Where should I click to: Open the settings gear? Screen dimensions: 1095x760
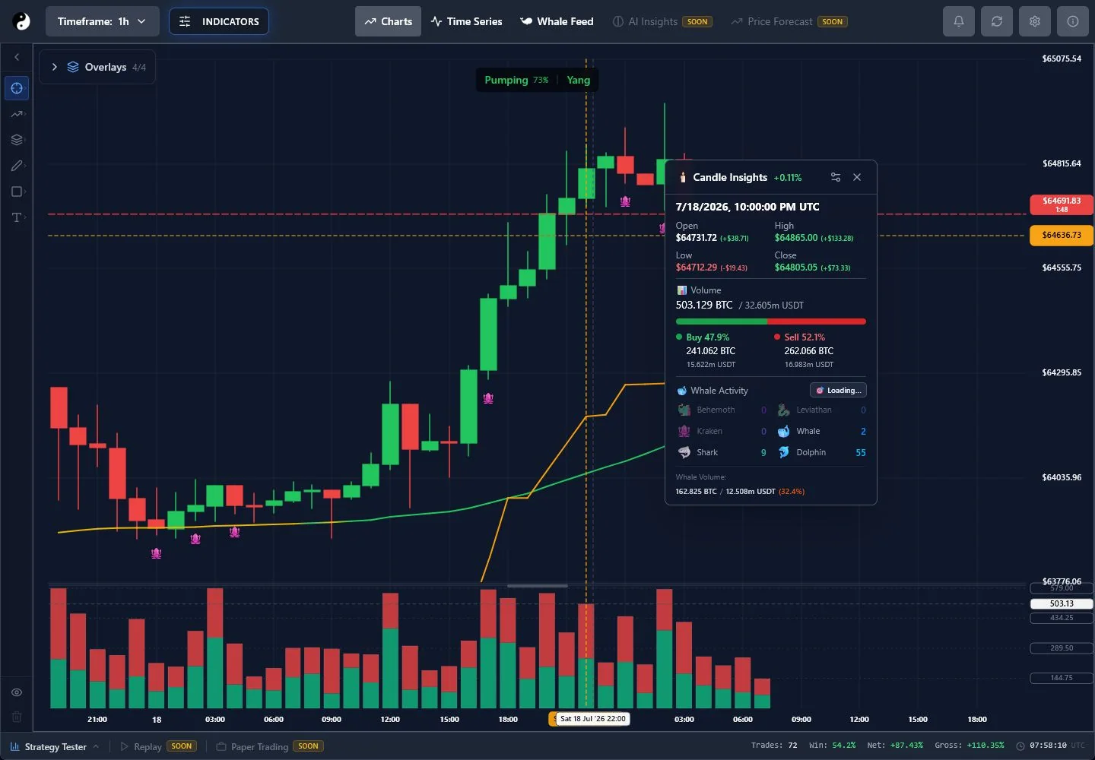1035,21
